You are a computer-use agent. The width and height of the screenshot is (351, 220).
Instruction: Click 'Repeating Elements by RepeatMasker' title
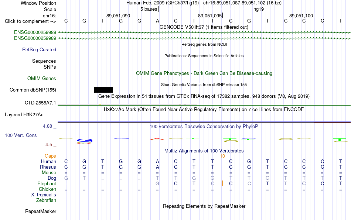point(204,206)
